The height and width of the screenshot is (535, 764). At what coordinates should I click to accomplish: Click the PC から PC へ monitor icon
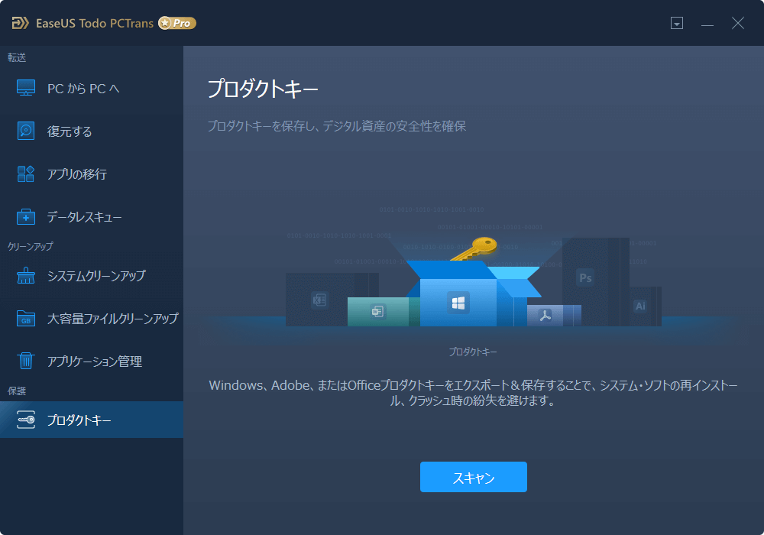[26, 88]
